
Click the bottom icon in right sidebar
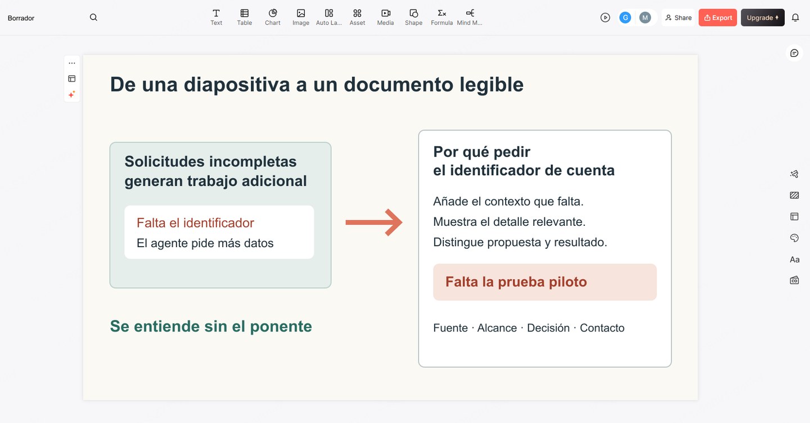coord(794,280)
